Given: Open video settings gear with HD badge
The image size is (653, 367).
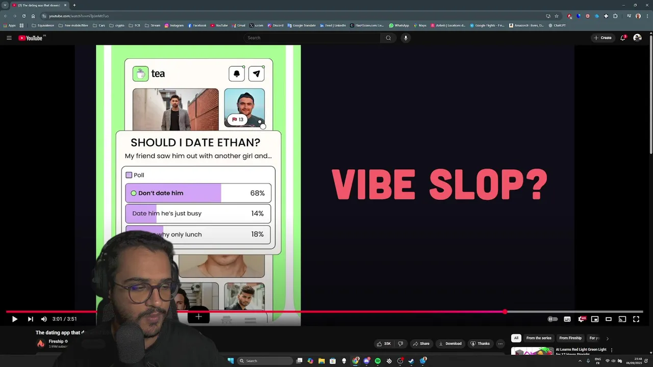Looking at the screenshot, I should (x=581, y=319).
